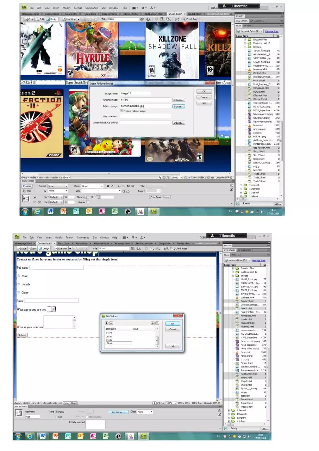Click Code view button in top window toolbar
The width and height of the screenshot is (319, 451).
click(29, 19)
